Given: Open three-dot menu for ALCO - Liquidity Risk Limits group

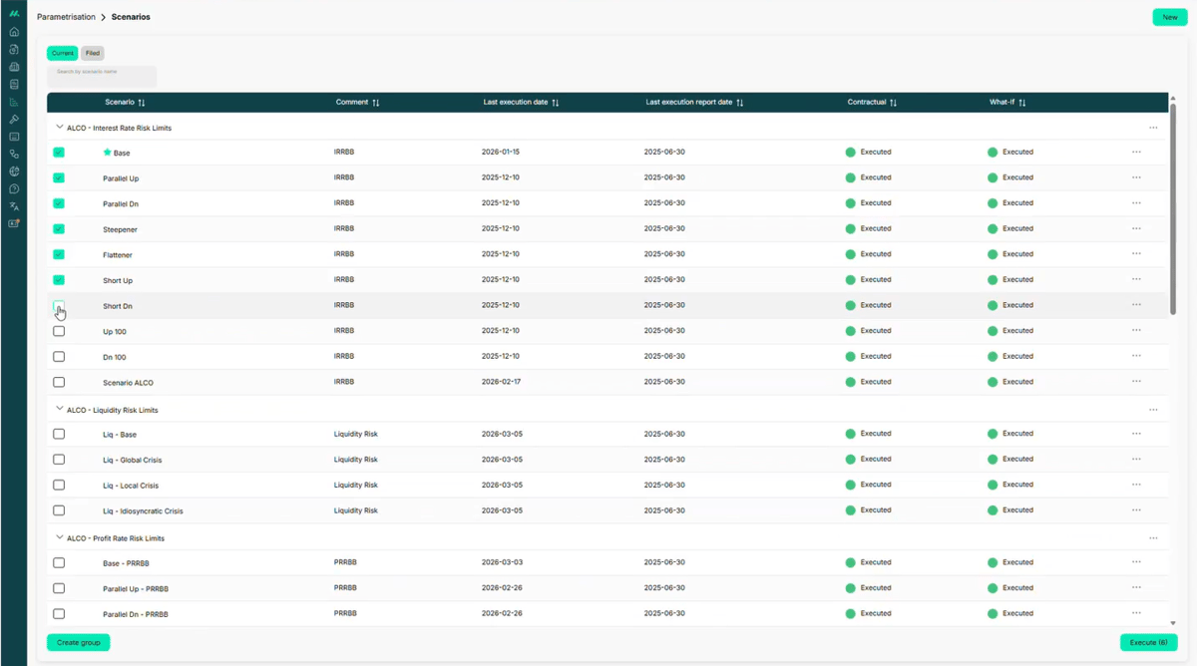Looking at the screenshot, I should tap(1153, 410).
